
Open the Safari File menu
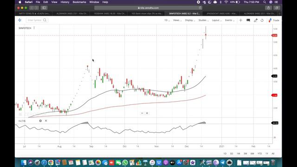coord(38,2)
